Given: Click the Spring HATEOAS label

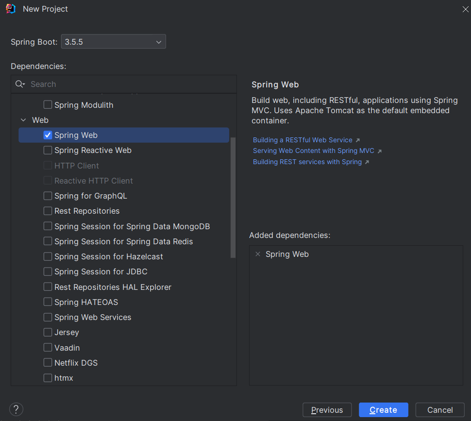Looking at the screenshot, I should pyautogui.click(x=86, y=302).
